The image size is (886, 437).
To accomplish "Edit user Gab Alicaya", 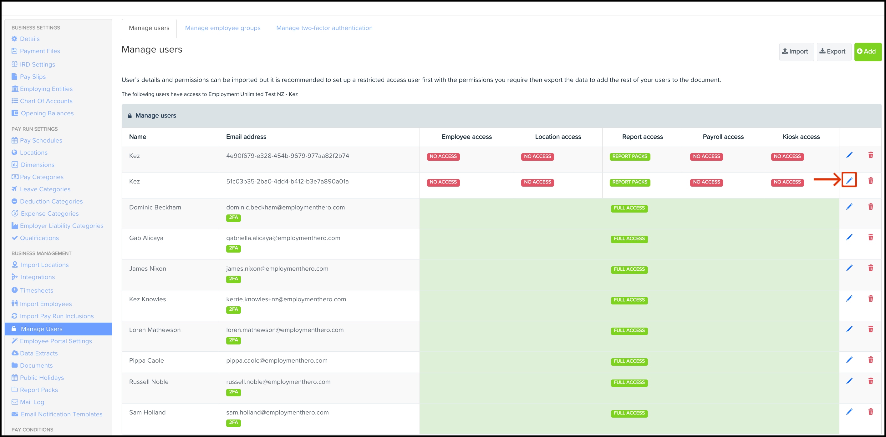I will (x=849, y=237).
